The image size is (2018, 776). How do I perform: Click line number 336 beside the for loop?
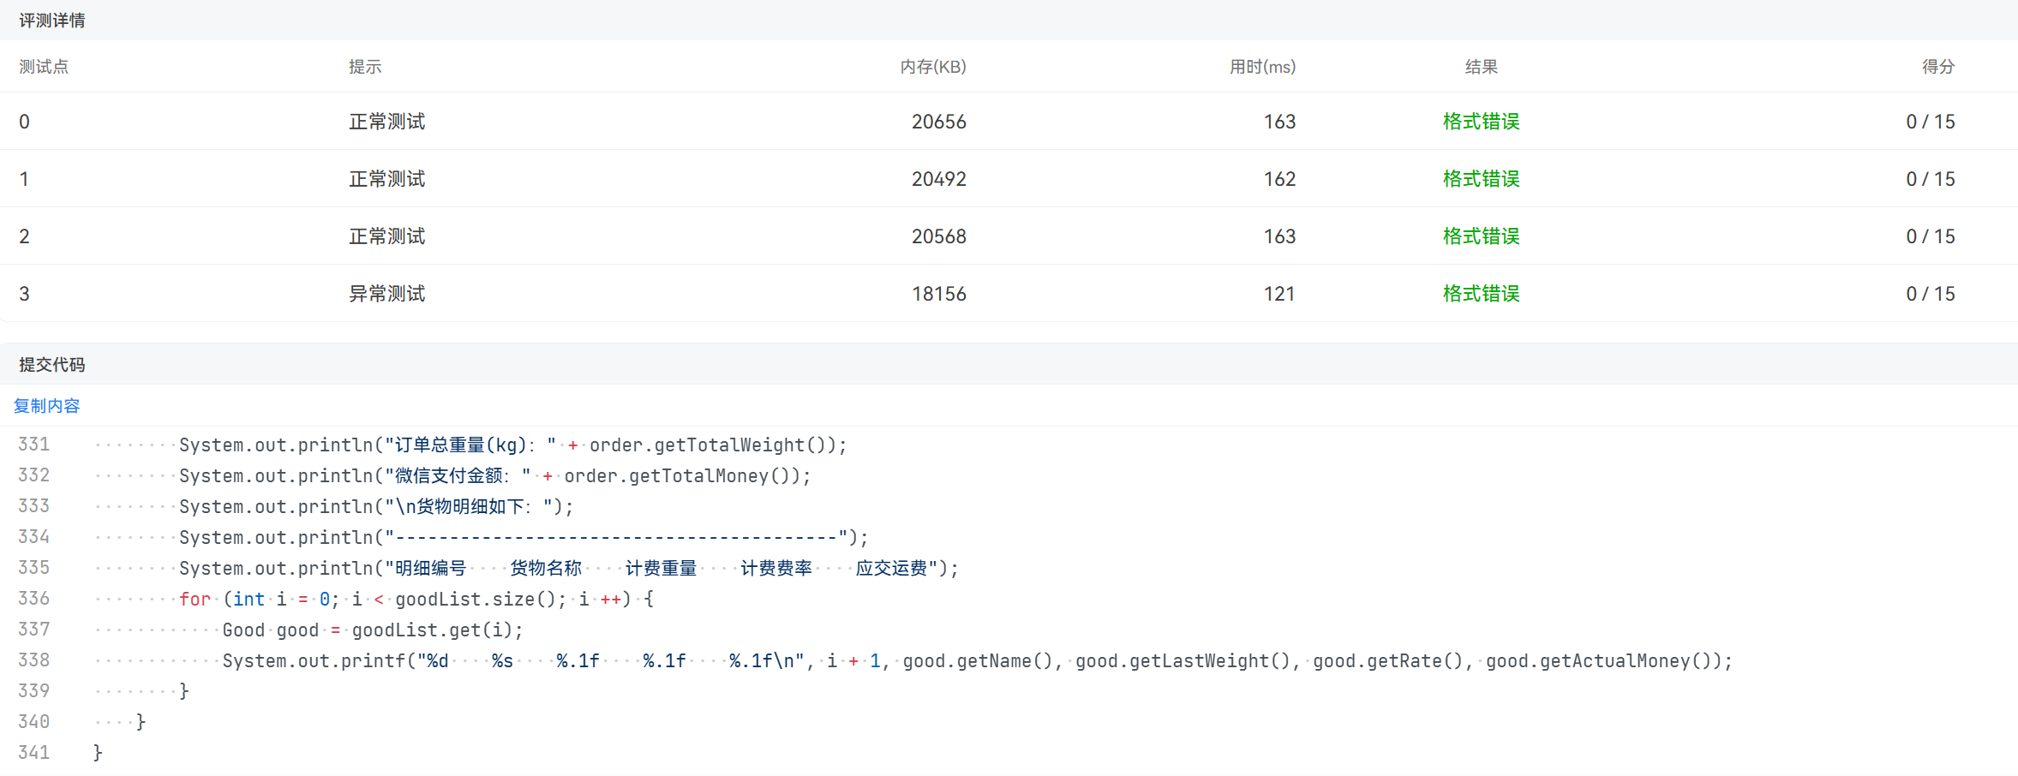click(34, 599)
